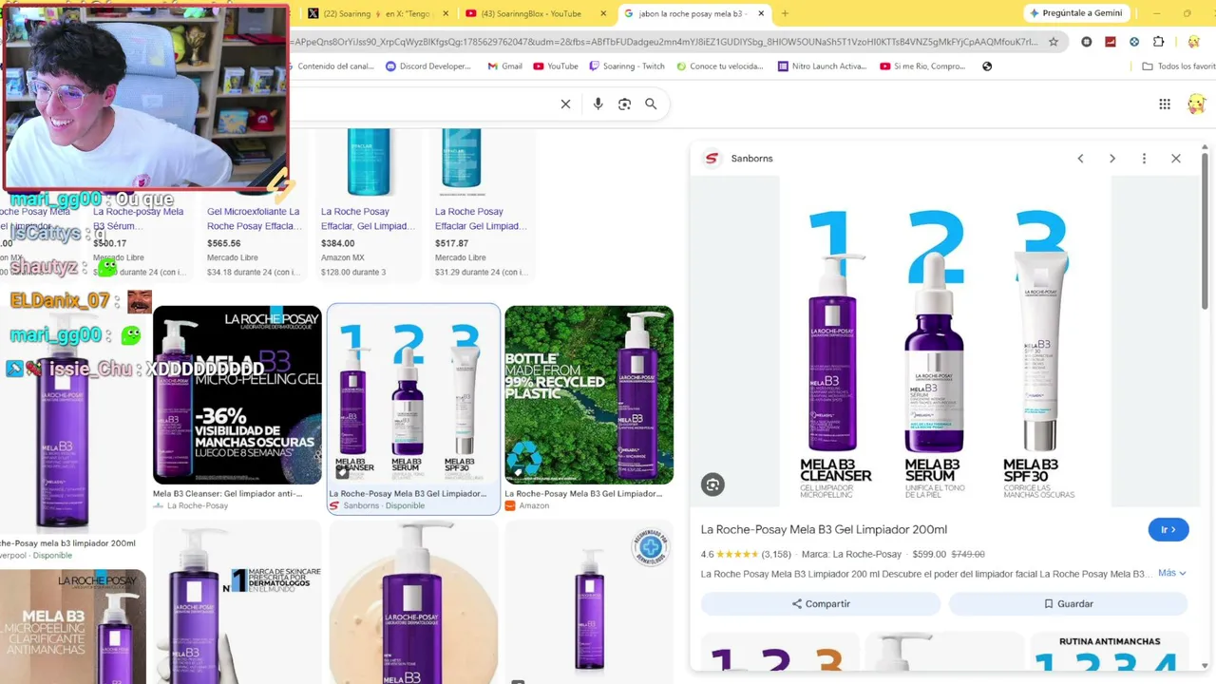
Task: Open the Sanborns product title in preview panel
Action: [x=824, y=530]
